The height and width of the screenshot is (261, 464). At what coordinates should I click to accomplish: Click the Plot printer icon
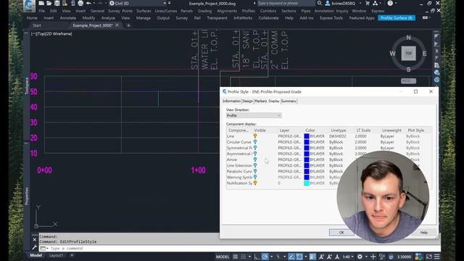(80, 3)
